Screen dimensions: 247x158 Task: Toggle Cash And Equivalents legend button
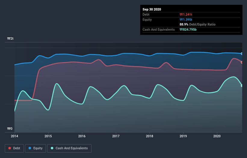pyautogui.click(x=69, y=148)
